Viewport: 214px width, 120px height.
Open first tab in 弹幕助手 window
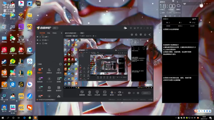168,26
